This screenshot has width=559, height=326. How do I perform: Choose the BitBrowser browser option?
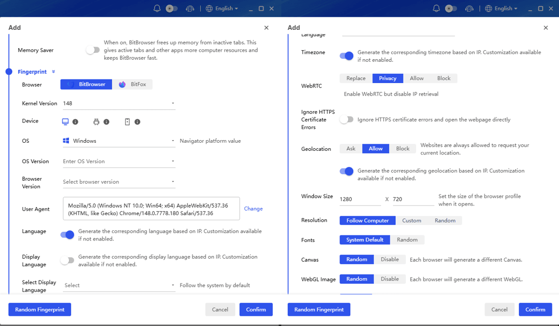pyautogui.click(x=86, y=85)
